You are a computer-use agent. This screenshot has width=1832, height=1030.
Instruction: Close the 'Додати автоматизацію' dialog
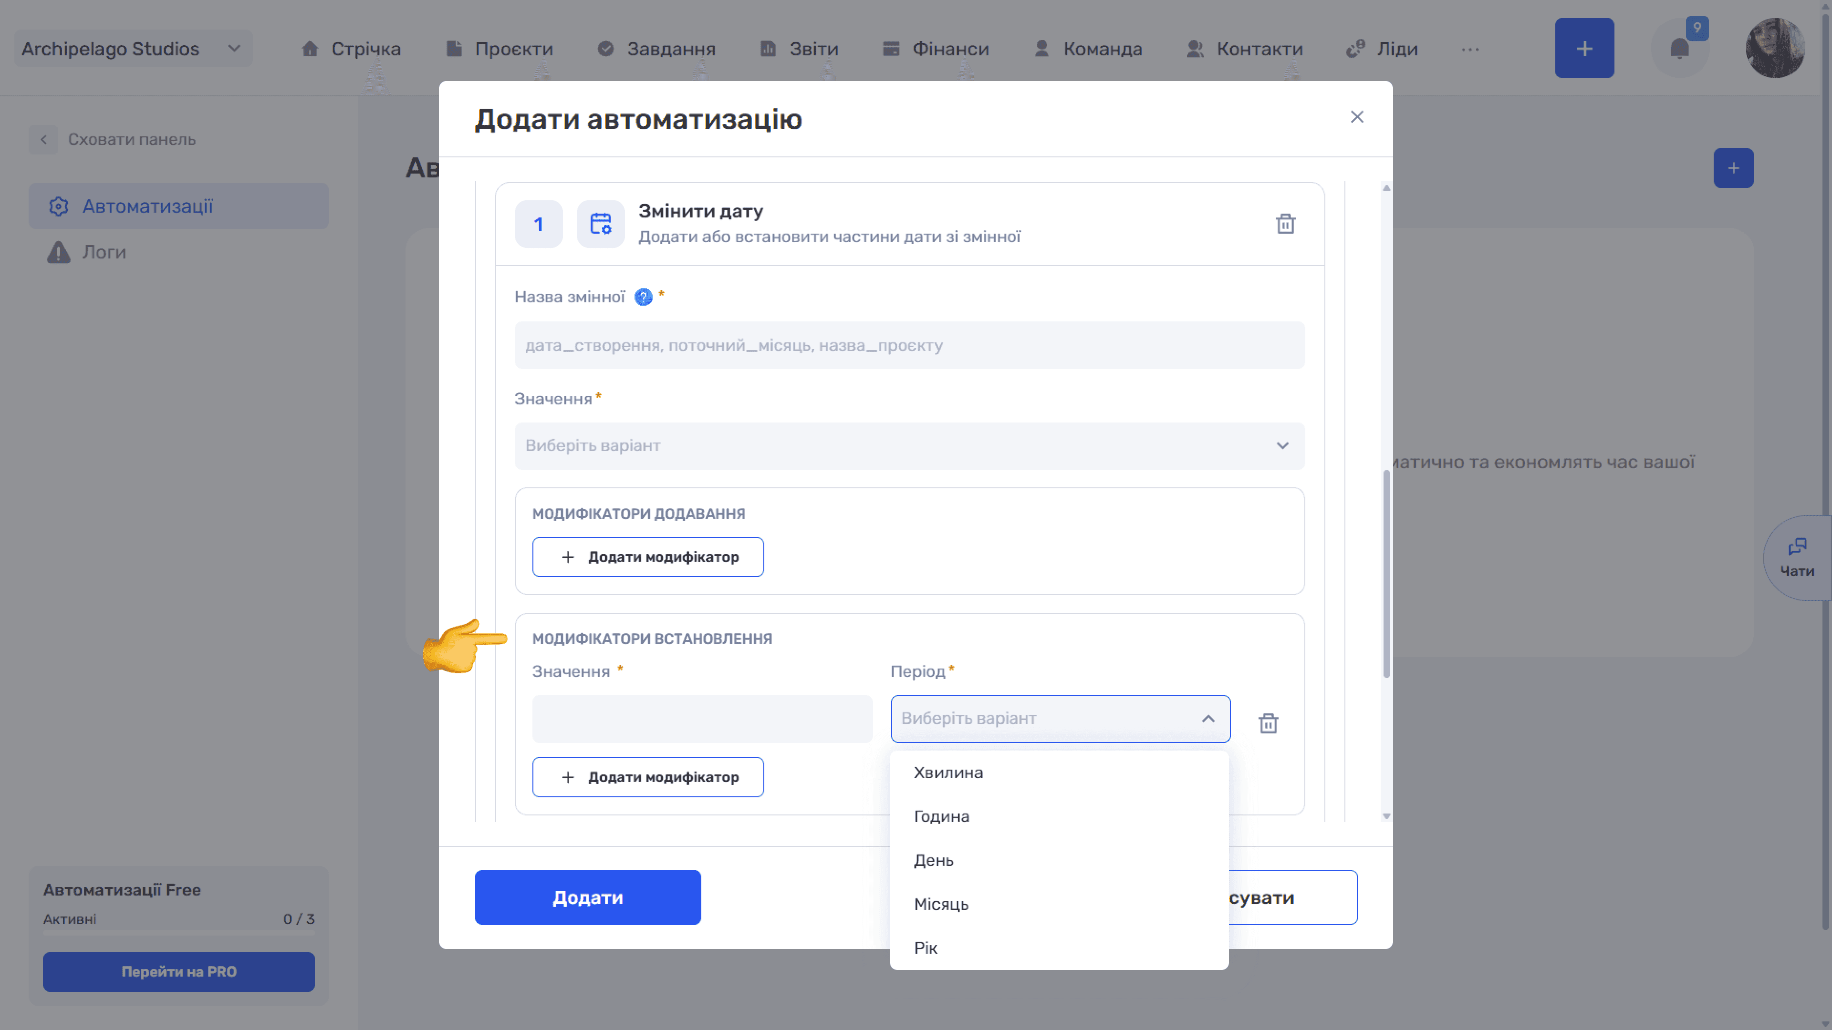pos(1357,117)
